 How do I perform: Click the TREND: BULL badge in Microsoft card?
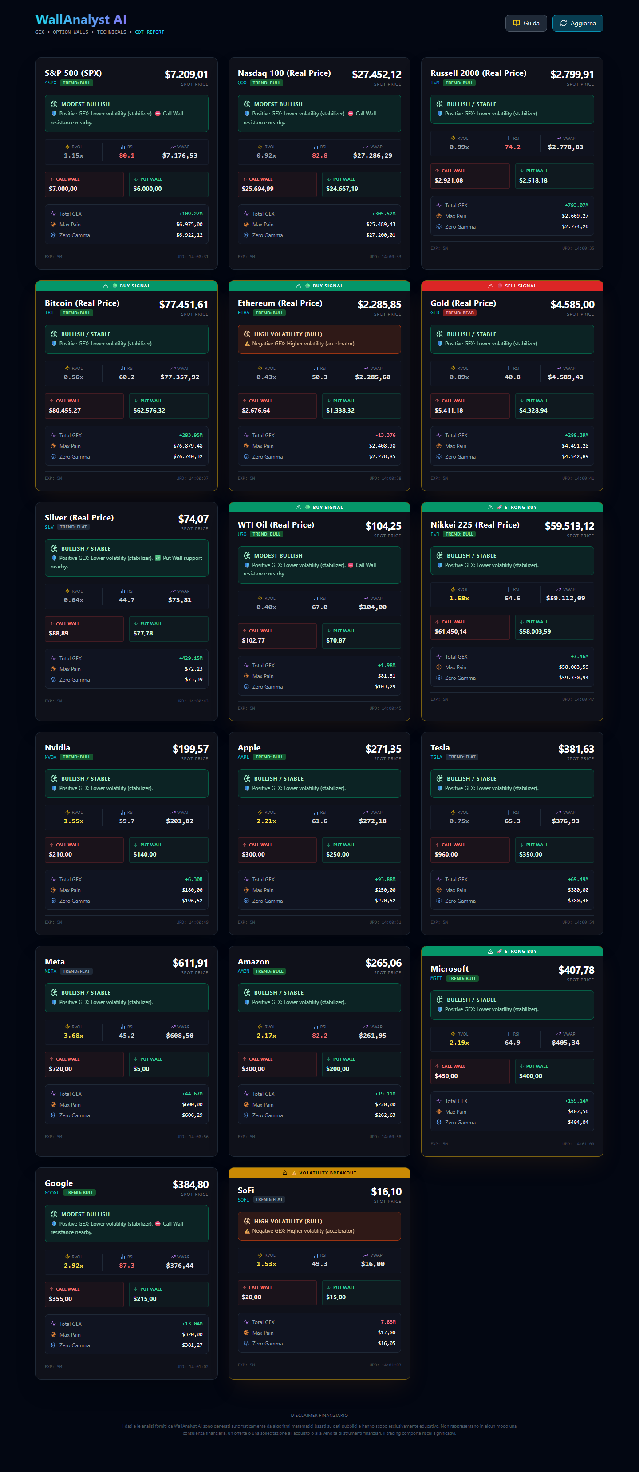pos(462,978)
